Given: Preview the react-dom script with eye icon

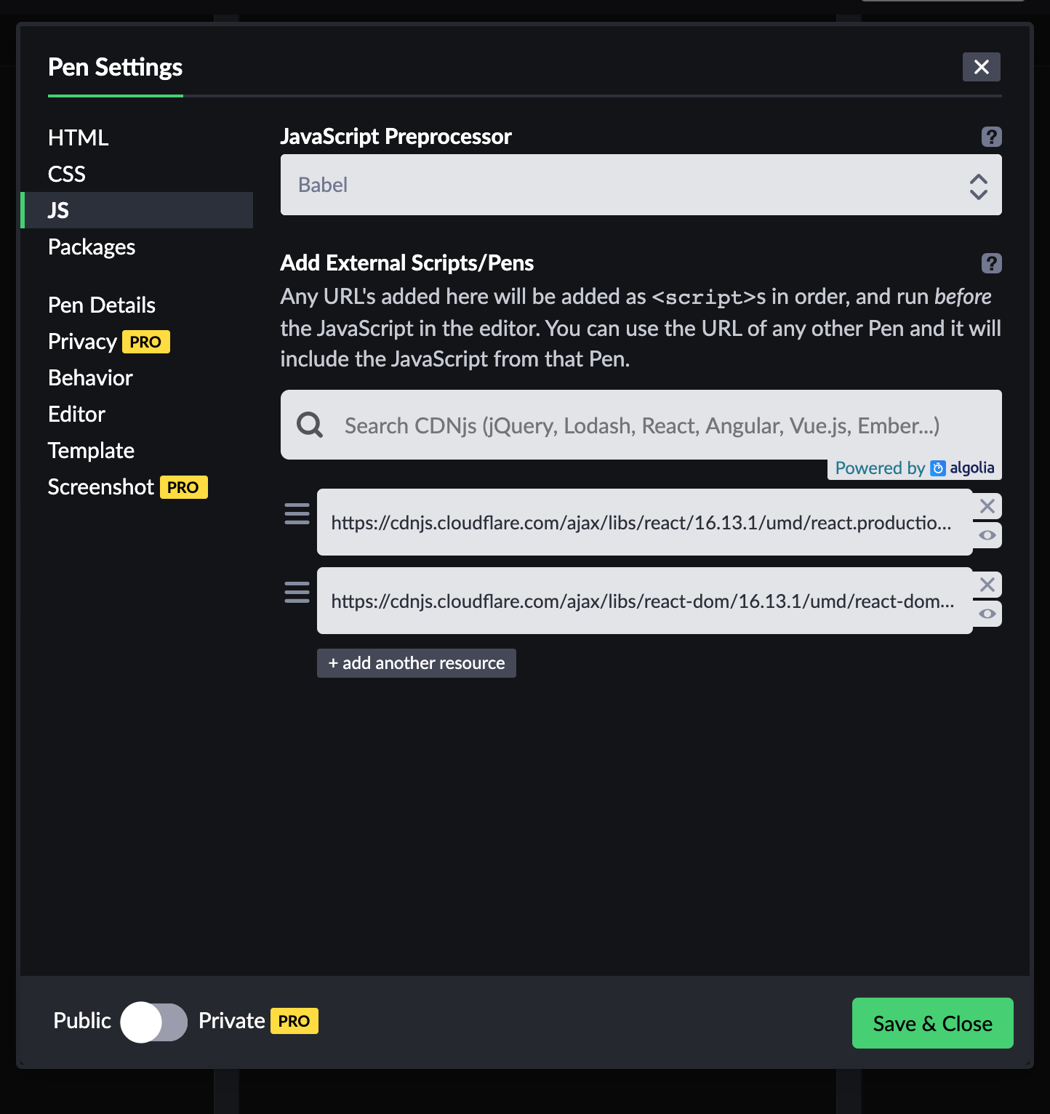Looking at the screenshot, I should 987,614.
